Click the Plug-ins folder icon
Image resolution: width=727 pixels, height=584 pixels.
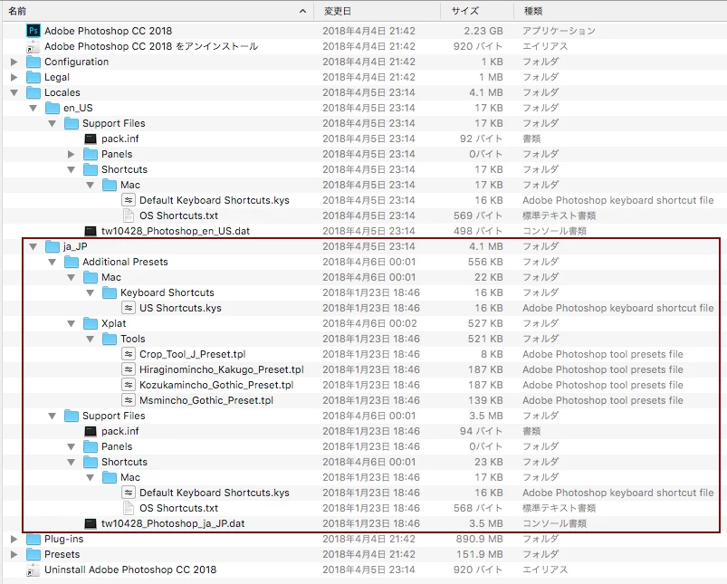33,539
